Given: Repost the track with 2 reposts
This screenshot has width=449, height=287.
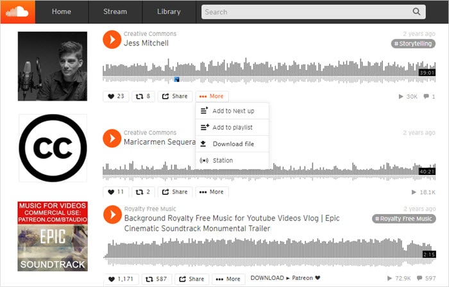Looking at the screenshot, I should tap(143, 192).
